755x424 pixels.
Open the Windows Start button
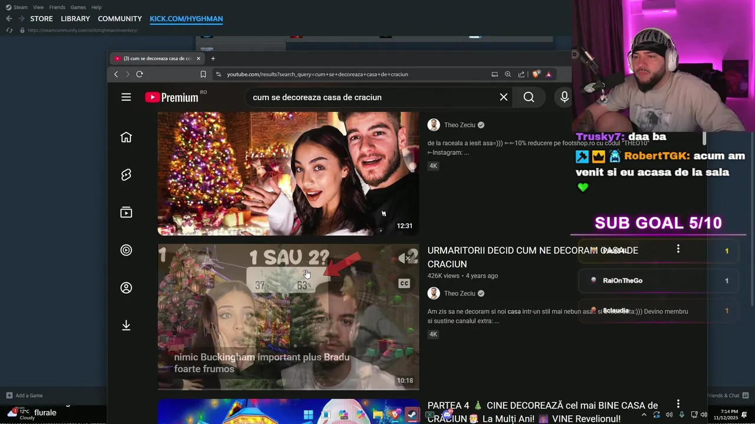[308, 415]
